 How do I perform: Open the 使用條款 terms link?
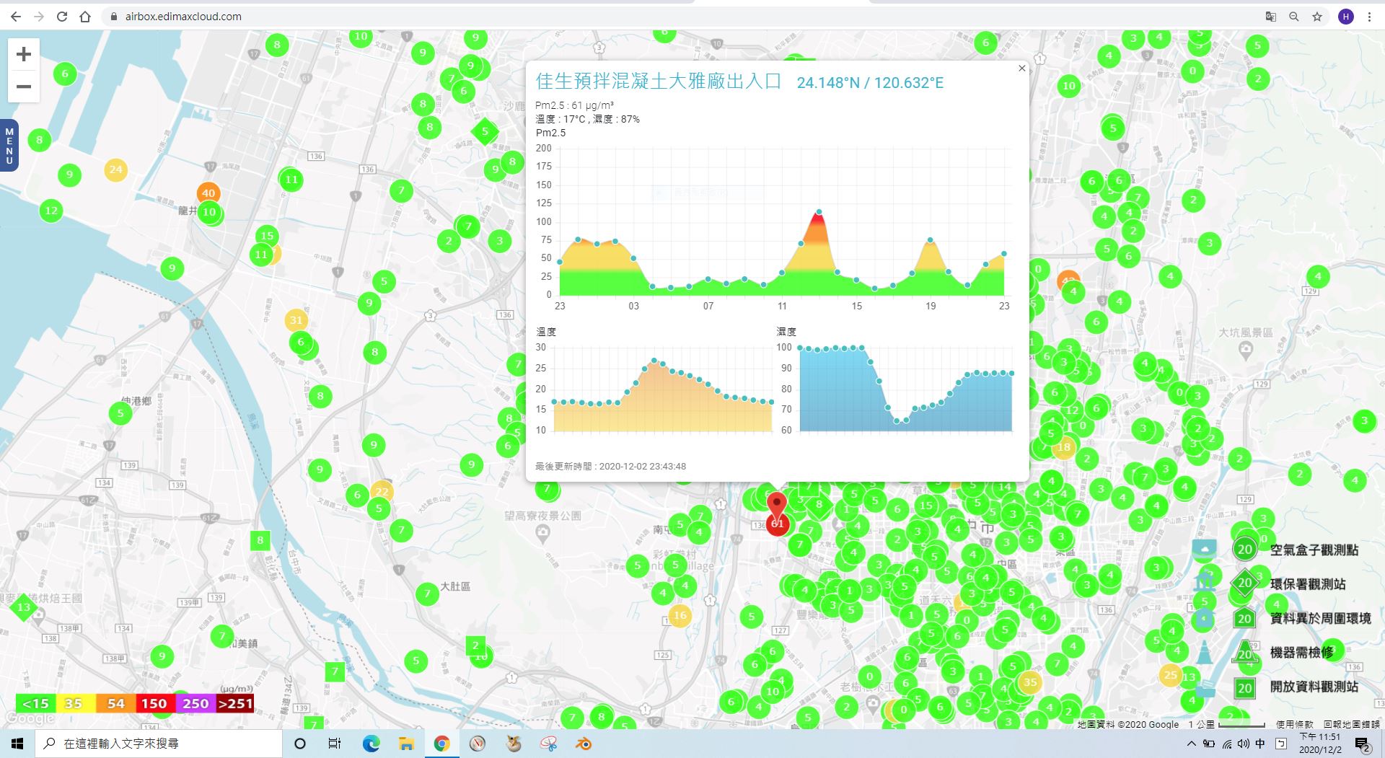1294,724
